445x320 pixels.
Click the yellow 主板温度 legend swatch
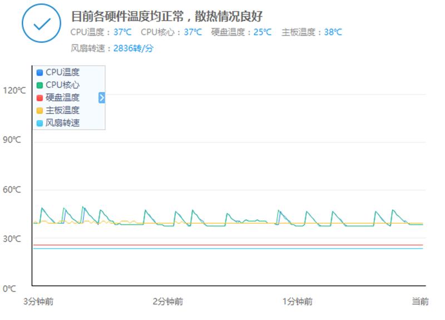point(39,110)
